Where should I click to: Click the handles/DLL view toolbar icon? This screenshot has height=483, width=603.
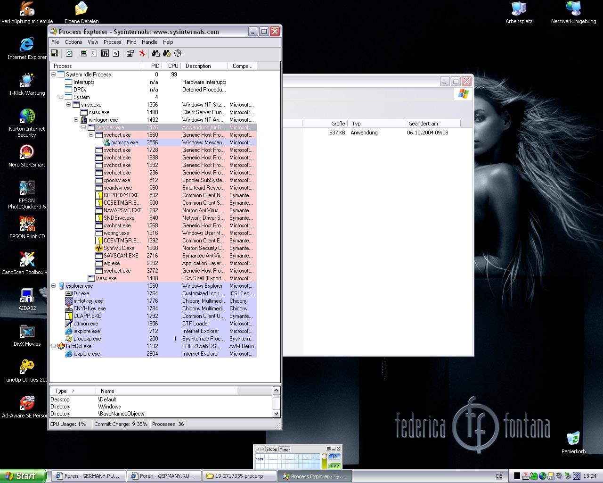click(115, 53)
